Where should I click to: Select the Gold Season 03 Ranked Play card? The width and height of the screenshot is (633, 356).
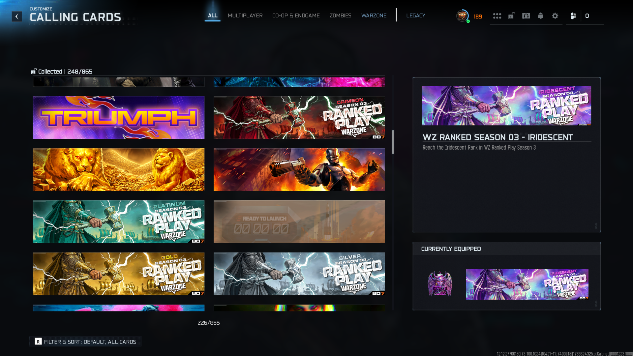(119, 274)
